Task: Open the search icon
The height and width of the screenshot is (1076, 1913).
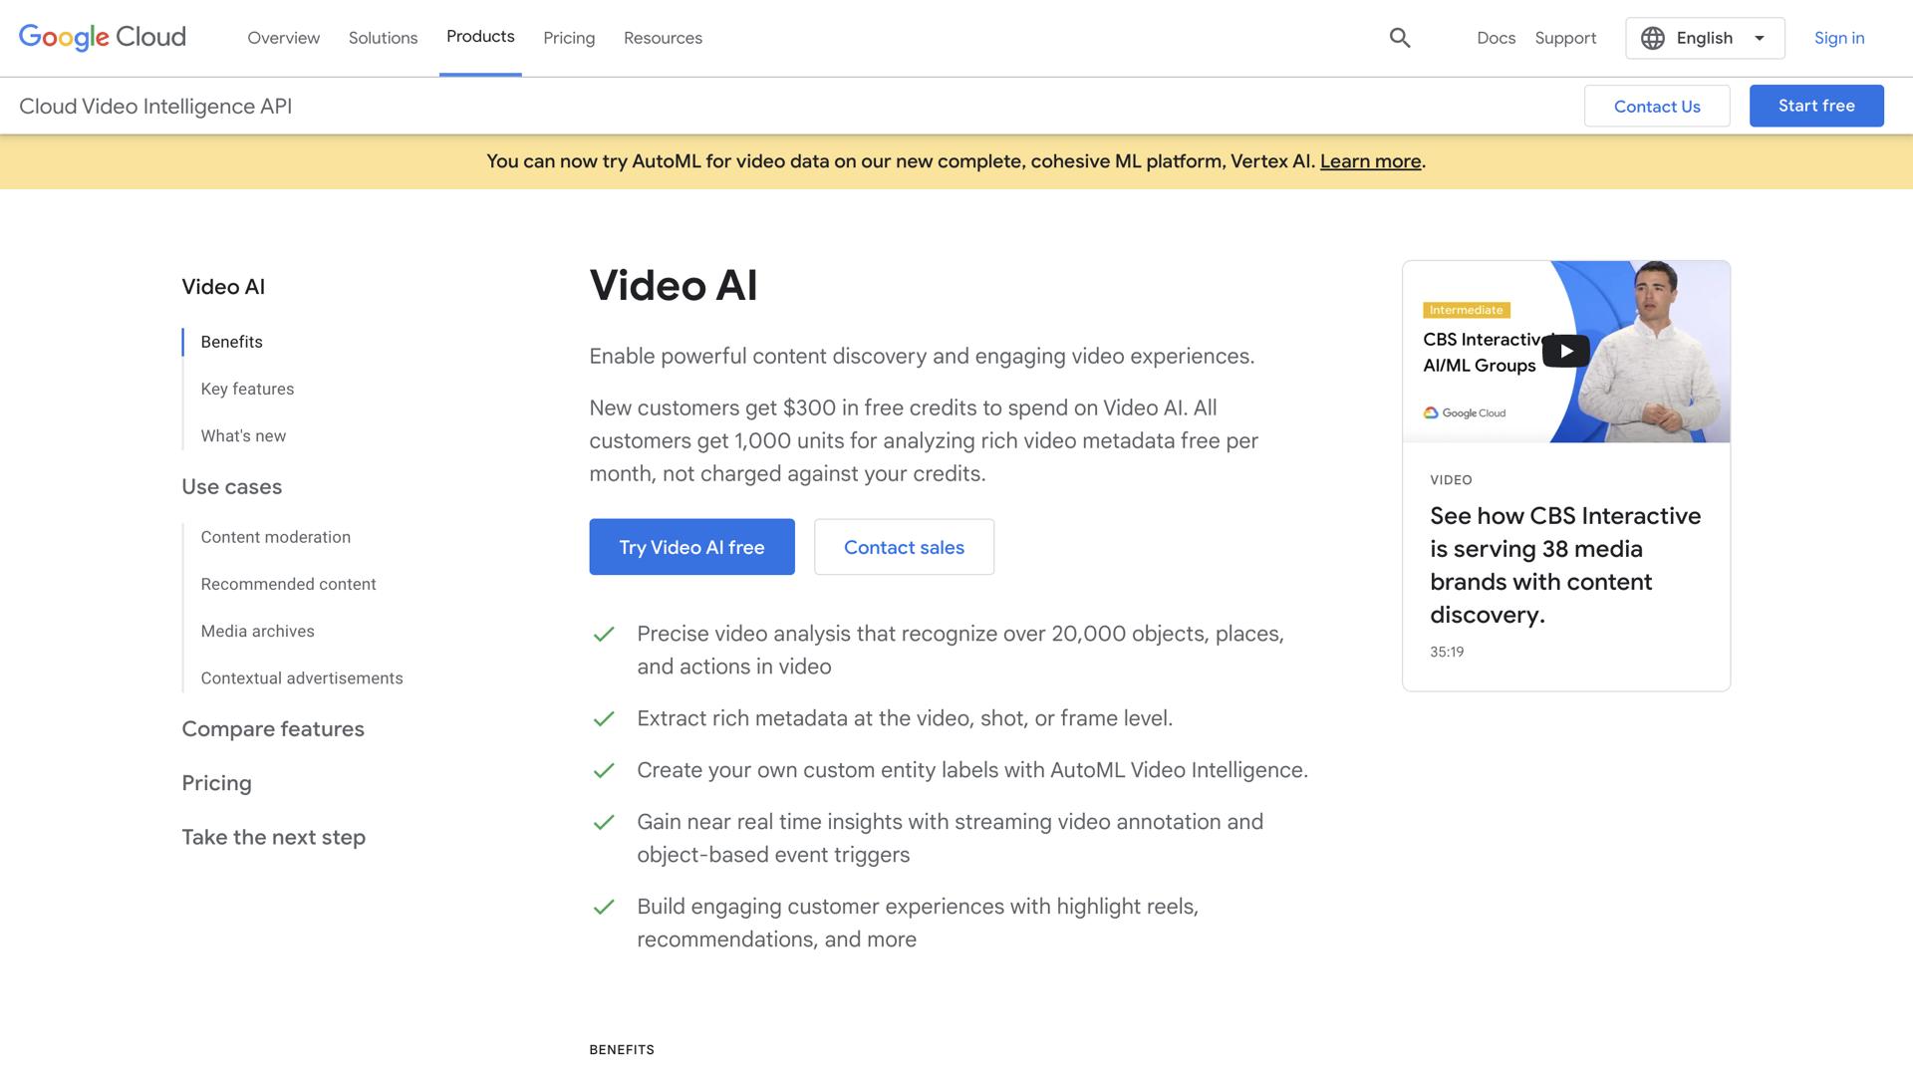Action: click(x=1399, y=37)
